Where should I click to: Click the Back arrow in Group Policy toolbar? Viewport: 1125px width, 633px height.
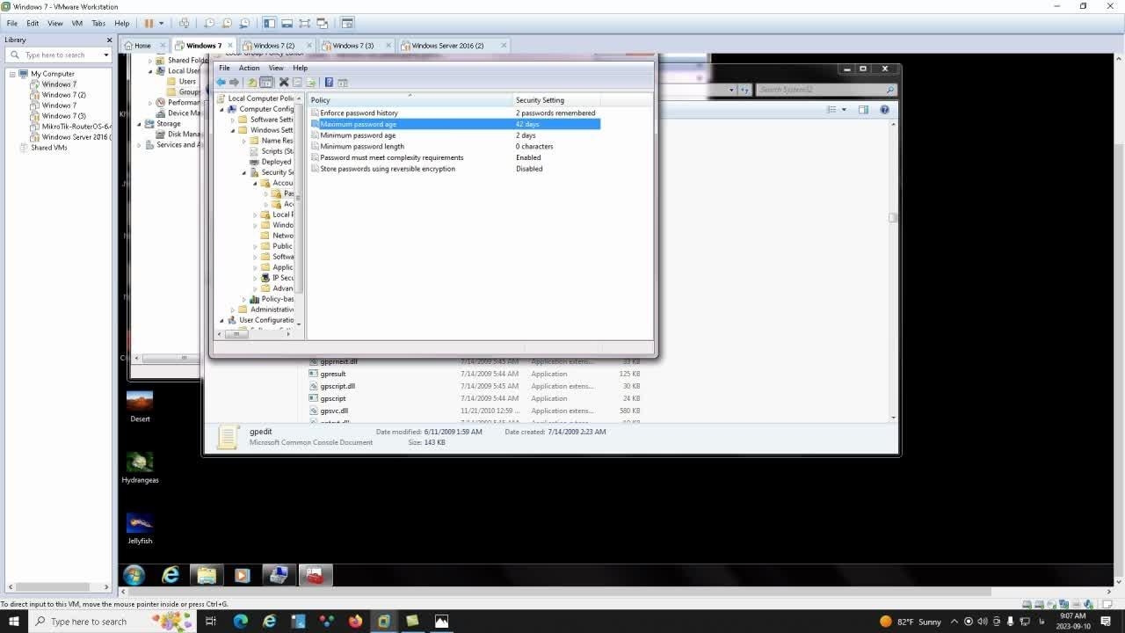[221, 83]
